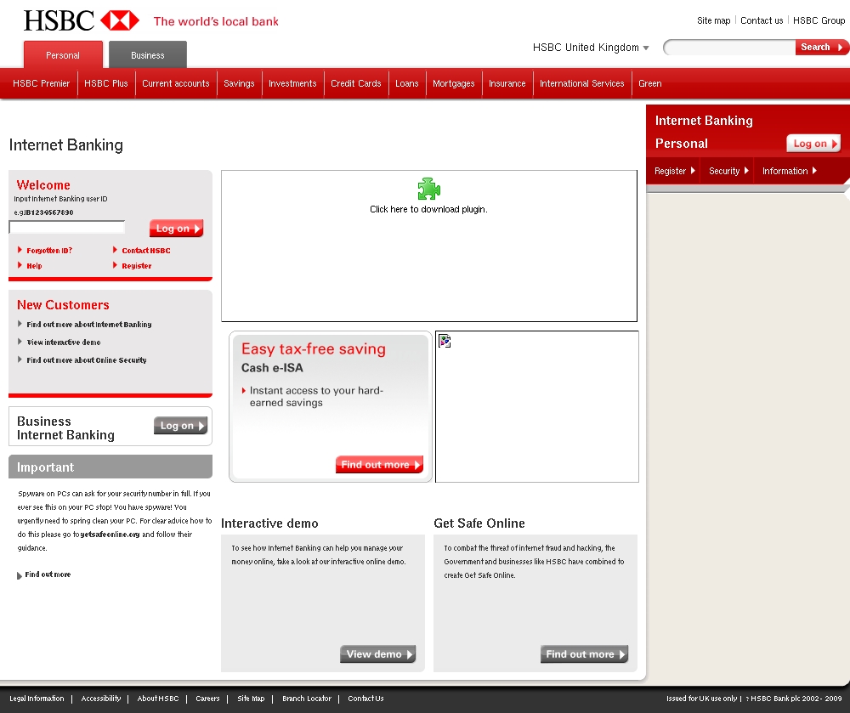Open the HSBC Group header link

[819, 20]
